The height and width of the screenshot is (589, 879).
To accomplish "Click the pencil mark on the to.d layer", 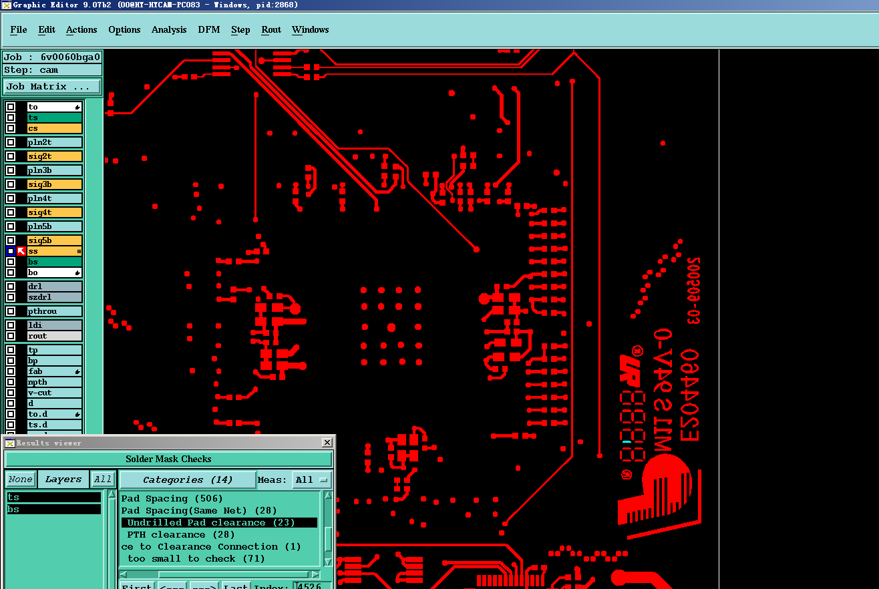I will click(x=77, y=414).
